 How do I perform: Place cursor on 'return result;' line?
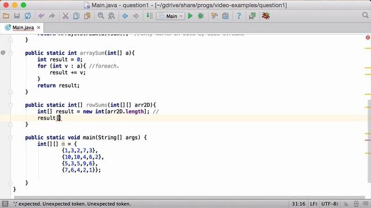pyautogui.click(x=59, y=86)
